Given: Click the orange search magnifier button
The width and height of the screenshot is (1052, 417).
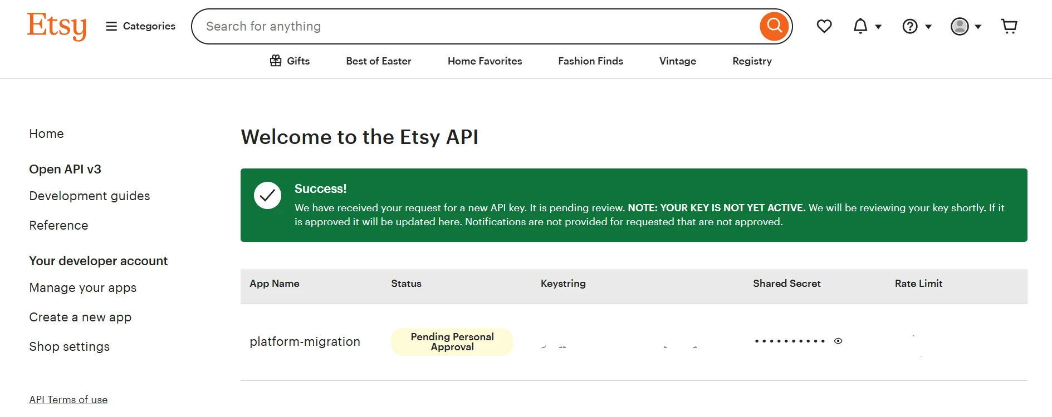Looking at the screenshot, I should coord(774,26).
